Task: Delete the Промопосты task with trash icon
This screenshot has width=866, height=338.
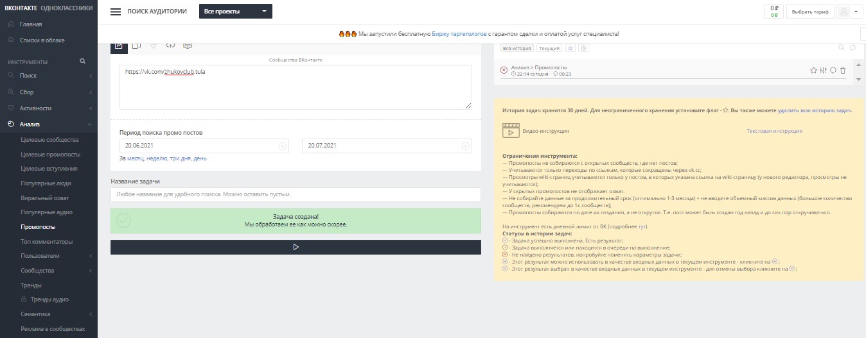Action: tap(843, 71)
